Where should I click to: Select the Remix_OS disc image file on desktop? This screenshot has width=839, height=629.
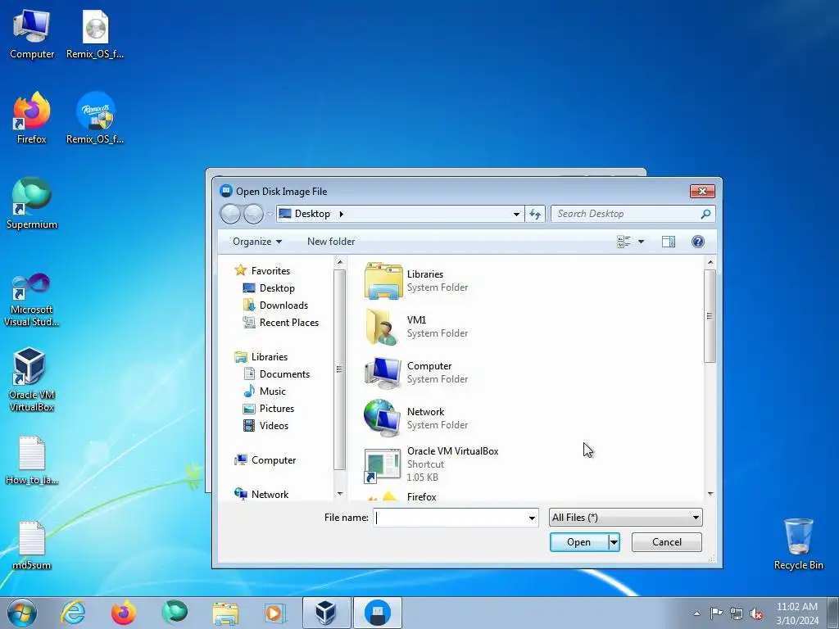95,34
